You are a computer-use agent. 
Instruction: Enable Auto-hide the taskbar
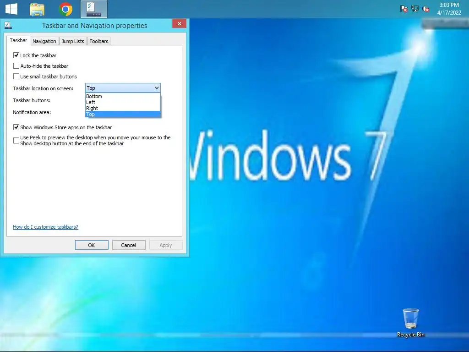[x=16, y=66]
